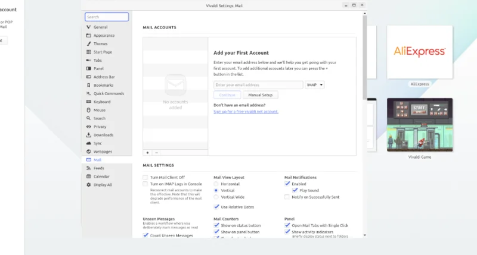Open the AliExpress speed dial thumbnail
Screen dimensions: 477x255
[x=420, y=52]
